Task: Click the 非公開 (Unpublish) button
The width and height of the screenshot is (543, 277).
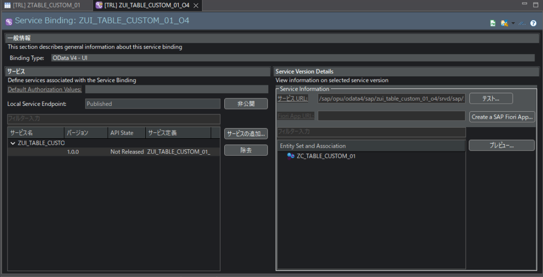Action: [x=246, y=104]
